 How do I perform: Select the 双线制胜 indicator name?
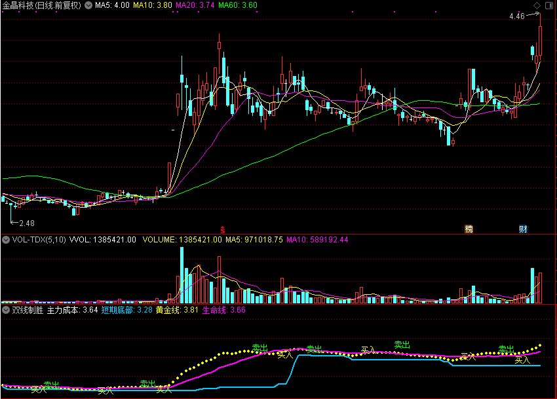28,310
